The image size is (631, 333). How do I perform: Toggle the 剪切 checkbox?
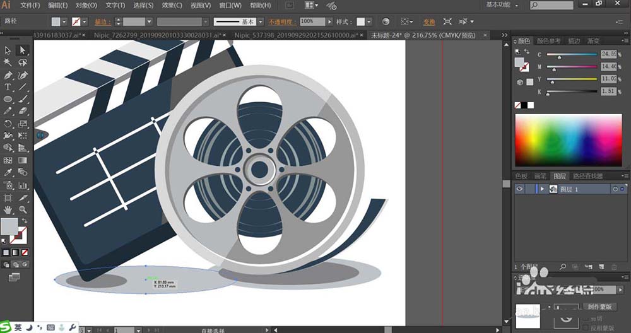coord(586,319)
